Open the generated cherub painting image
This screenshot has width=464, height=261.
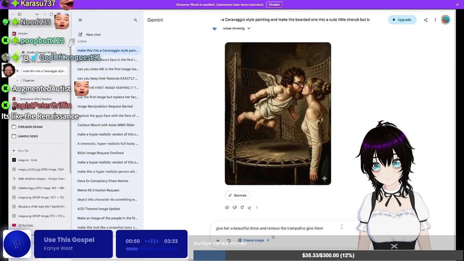[278, 114]
